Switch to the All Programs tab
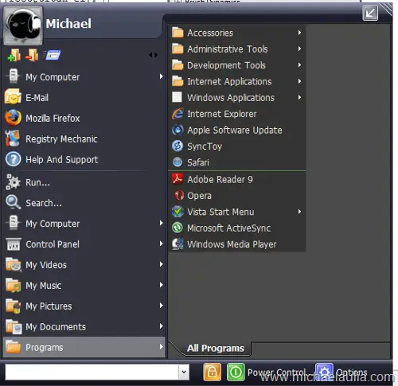Image resolution: width=398 pixels, height=386 pixels. click(216, 348)
